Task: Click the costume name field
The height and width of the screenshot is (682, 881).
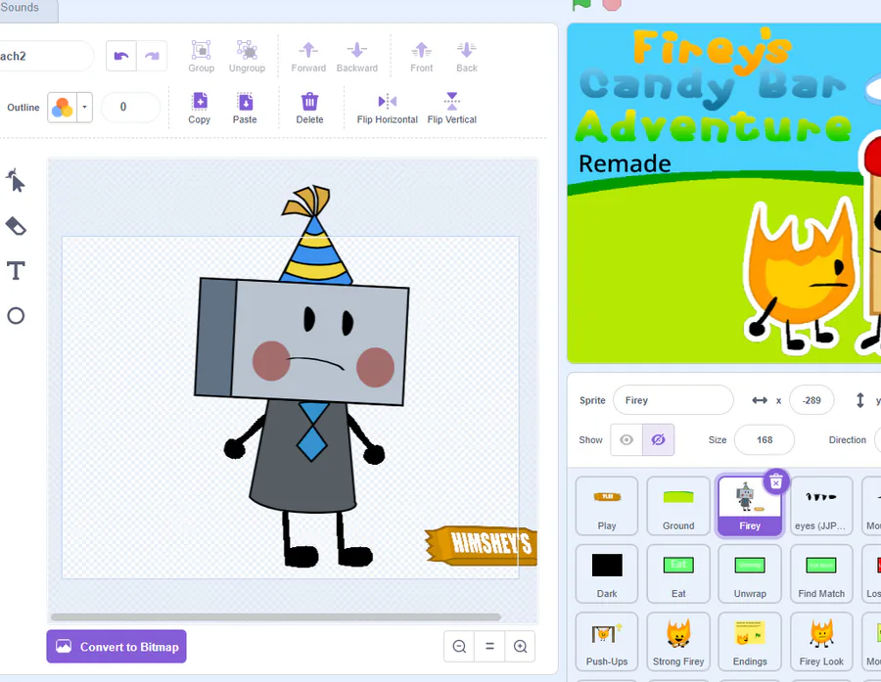Action: (x=46, y=56)
